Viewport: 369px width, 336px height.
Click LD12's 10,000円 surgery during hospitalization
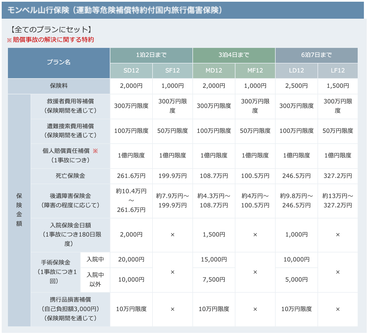[297, 260]
